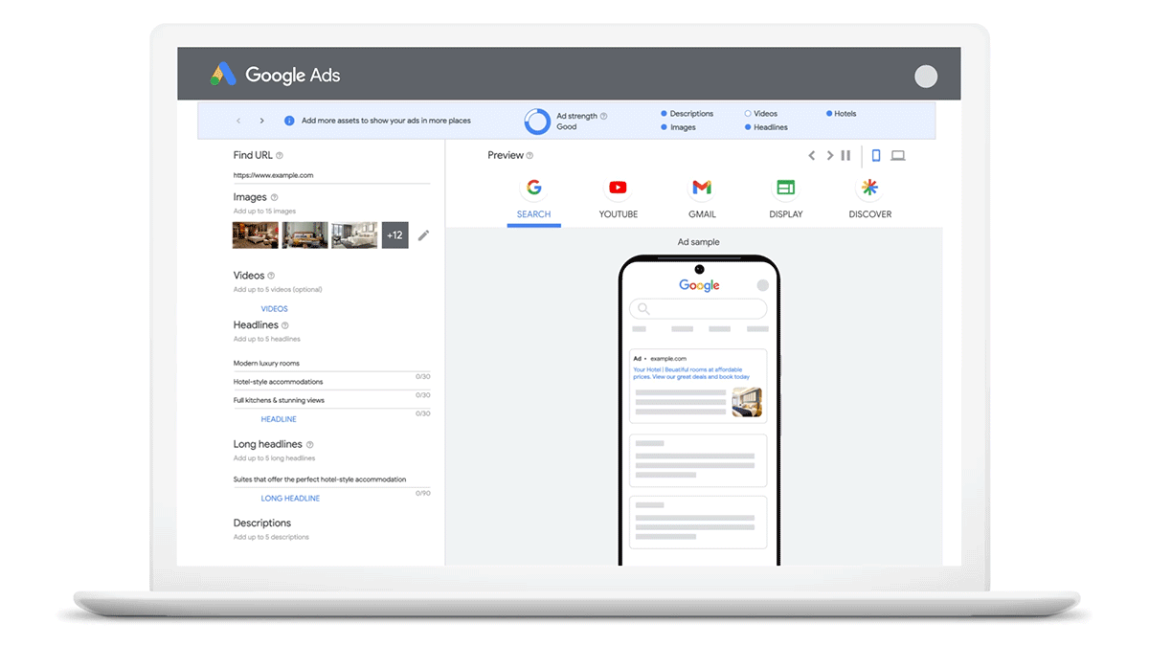Open the Gmail ad preview icon
This screenshot has width=1149, height=646.
[x=702, y=188]
